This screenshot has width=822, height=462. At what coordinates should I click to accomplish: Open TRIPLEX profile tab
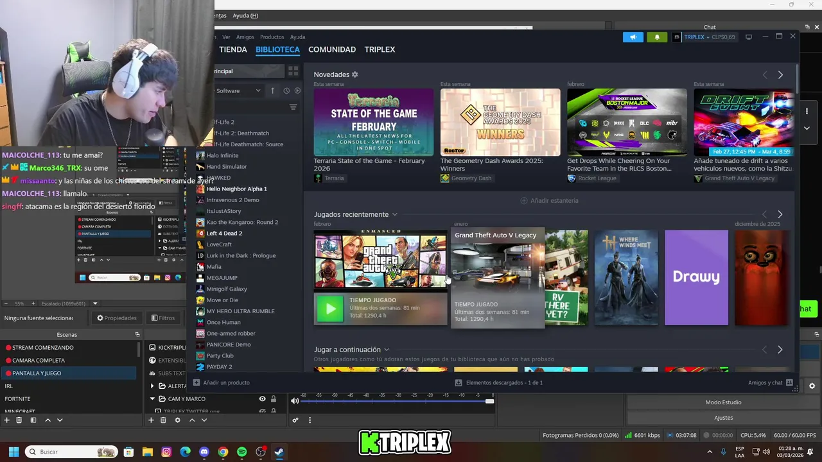(380, 49)
